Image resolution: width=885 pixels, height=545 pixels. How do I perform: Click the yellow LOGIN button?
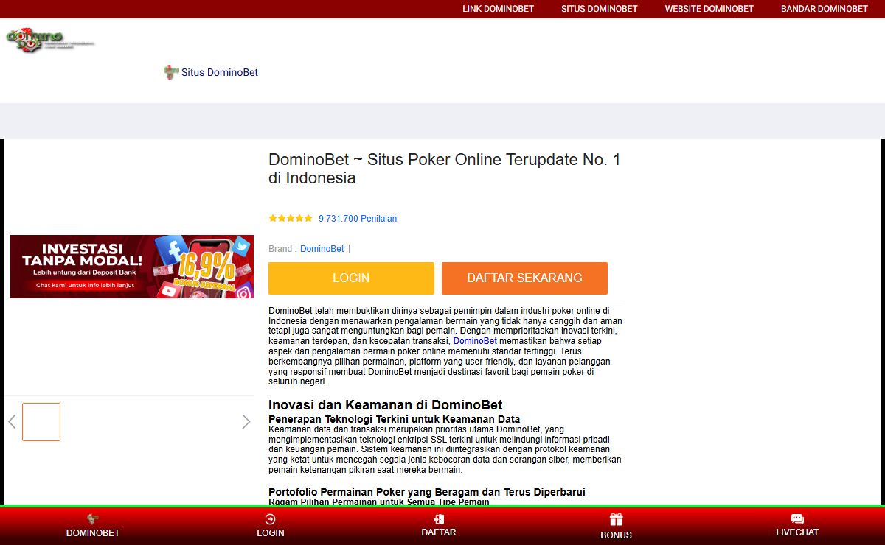point(351,278)
